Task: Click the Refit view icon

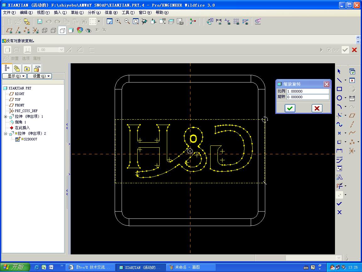Action: [136, 21]
